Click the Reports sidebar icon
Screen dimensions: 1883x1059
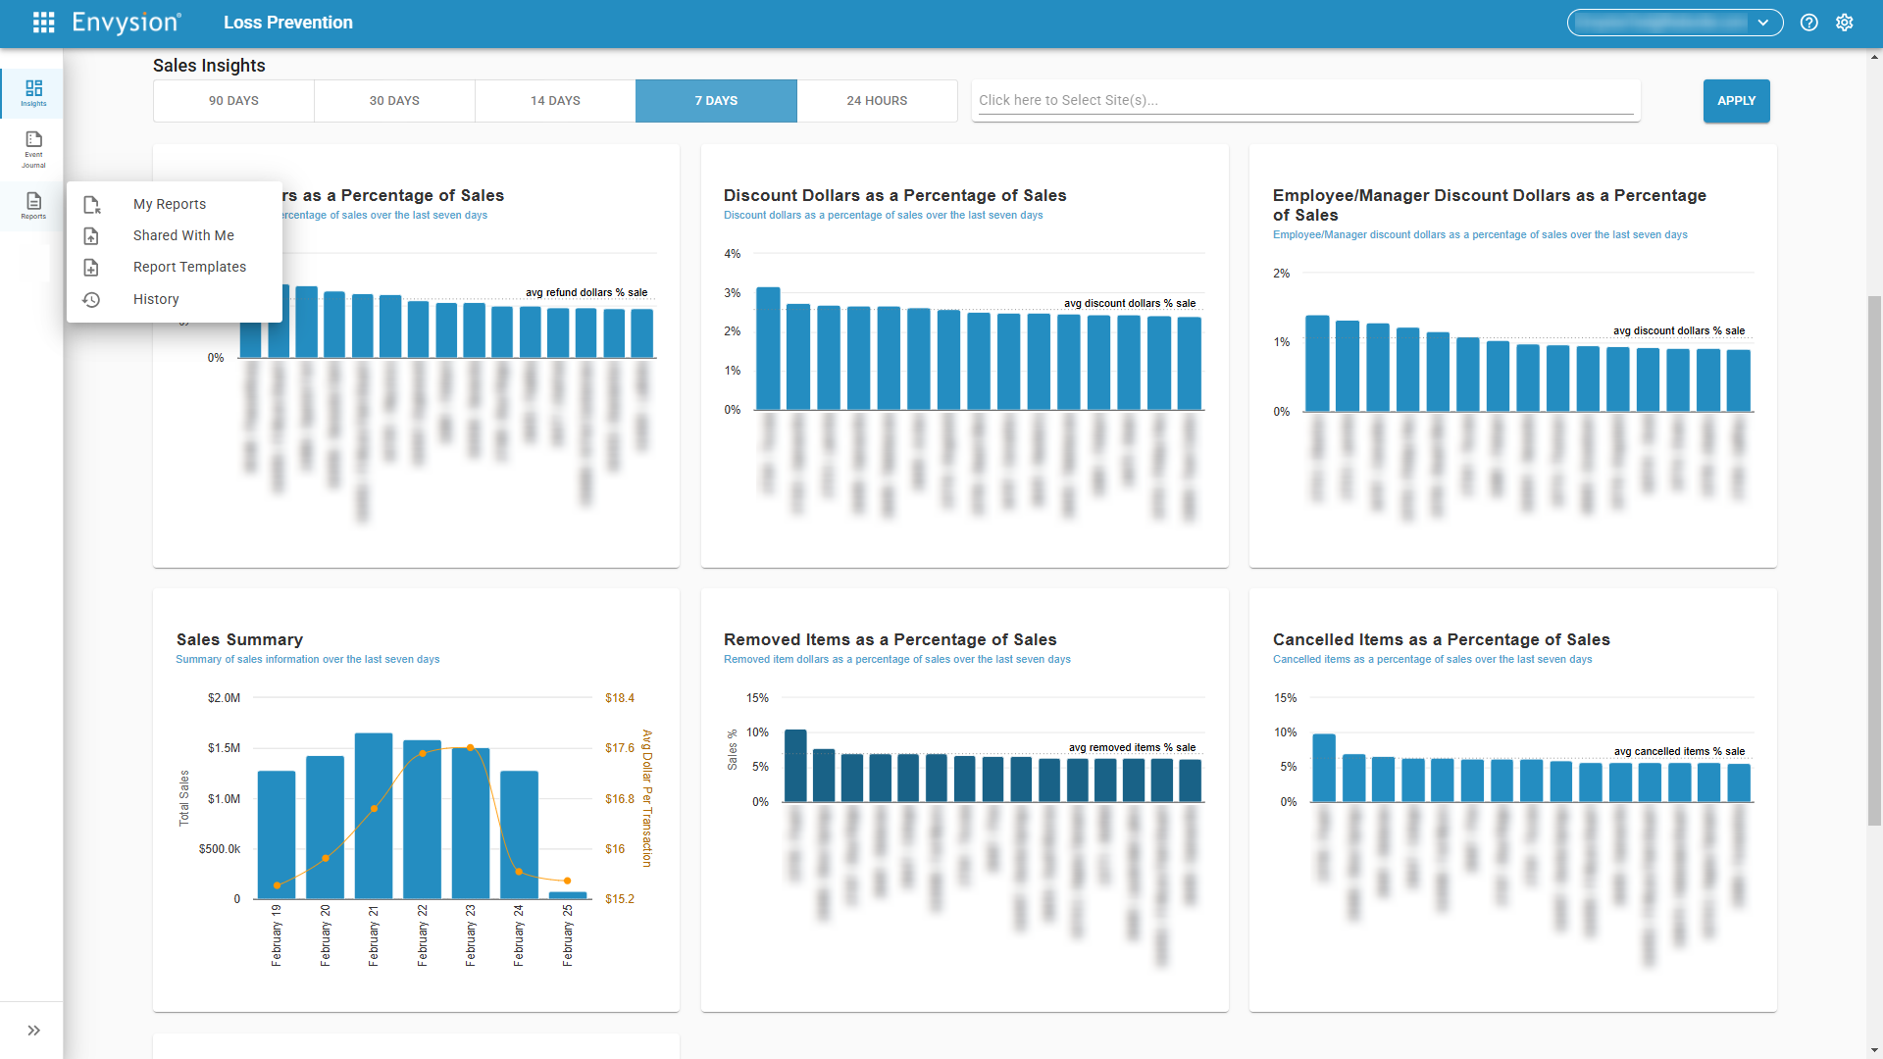[x=33, y=205]
